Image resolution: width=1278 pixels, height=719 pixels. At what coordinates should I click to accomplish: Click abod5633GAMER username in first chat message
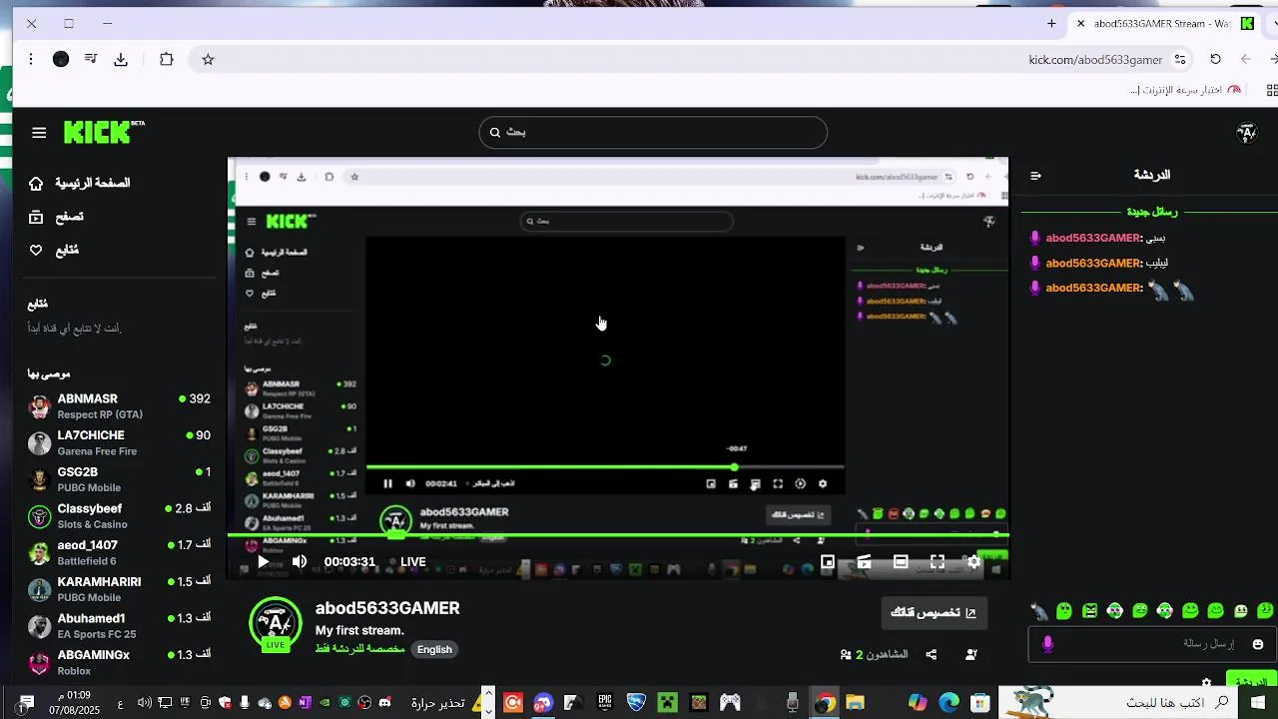point(1092,239)
